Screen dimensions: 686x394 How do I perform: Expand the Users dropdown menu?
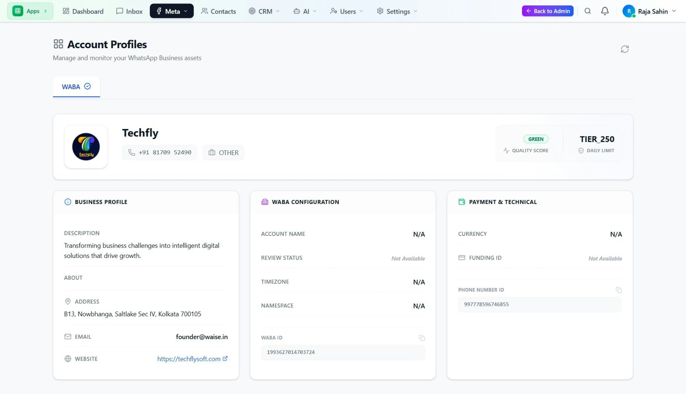(346, 11)
